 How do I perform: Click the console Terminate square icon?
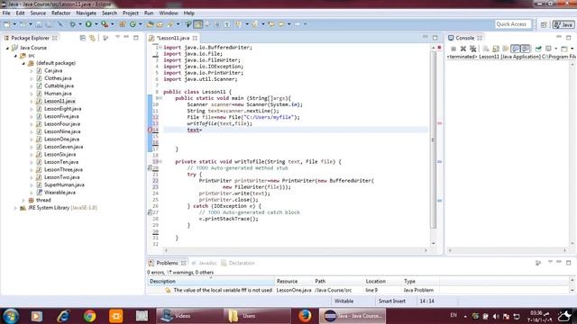[x=453, y=49]
